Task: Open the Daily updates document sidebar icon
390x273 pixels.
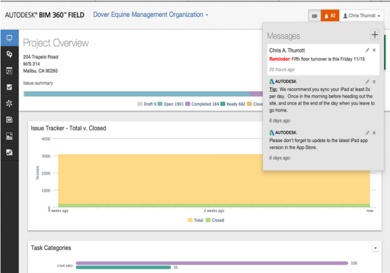Action: 10,120
